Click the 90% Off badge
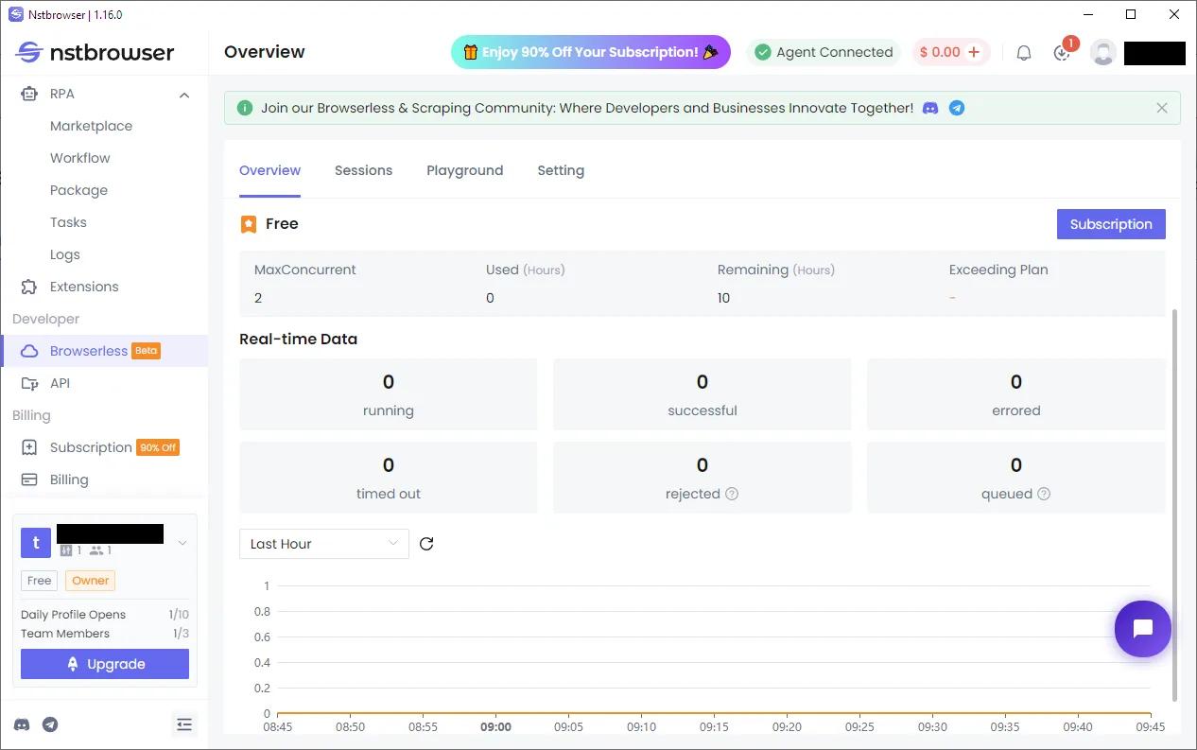Screen dimensions: 1197x750 (x=158, y=447)
